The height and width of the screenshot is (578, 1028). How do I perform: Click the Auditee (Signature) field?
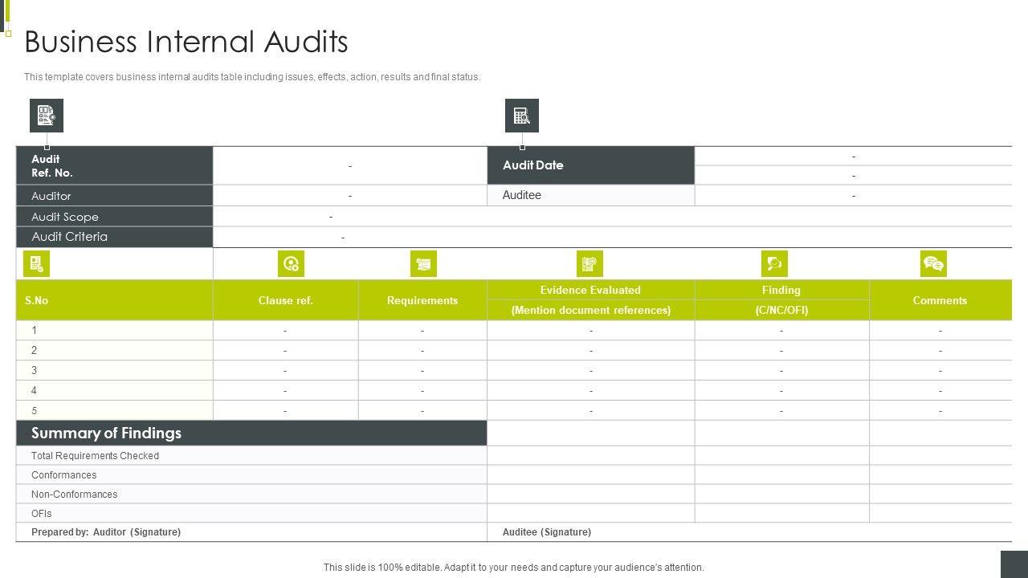pyautogui.click(x=547, y=532)
